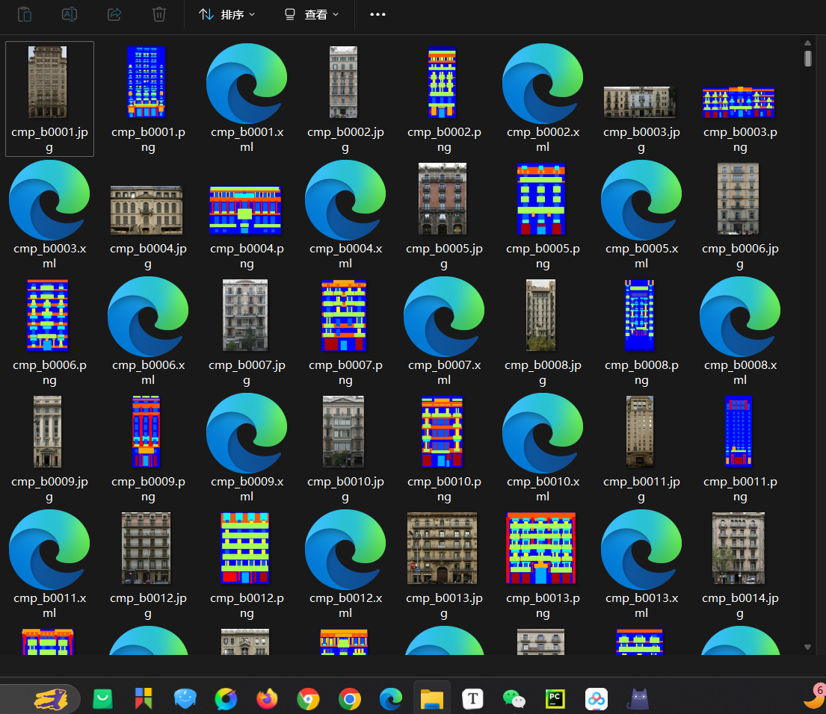Select the cmp_b0002.jpg building thumbnail
Image resolution: width=826 pixels, height=714 pixels.
pyautogui.click(x=343, y=82)
